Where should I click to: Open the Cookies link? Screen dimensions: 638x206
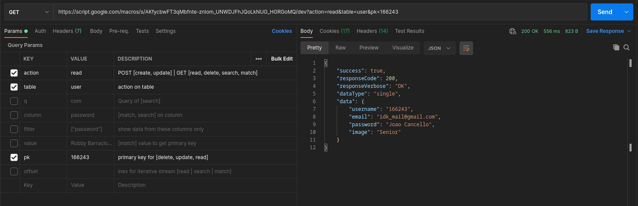pos(282,31)
